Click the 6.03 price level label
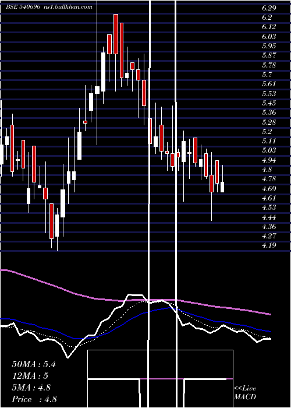 click(269, 36)
